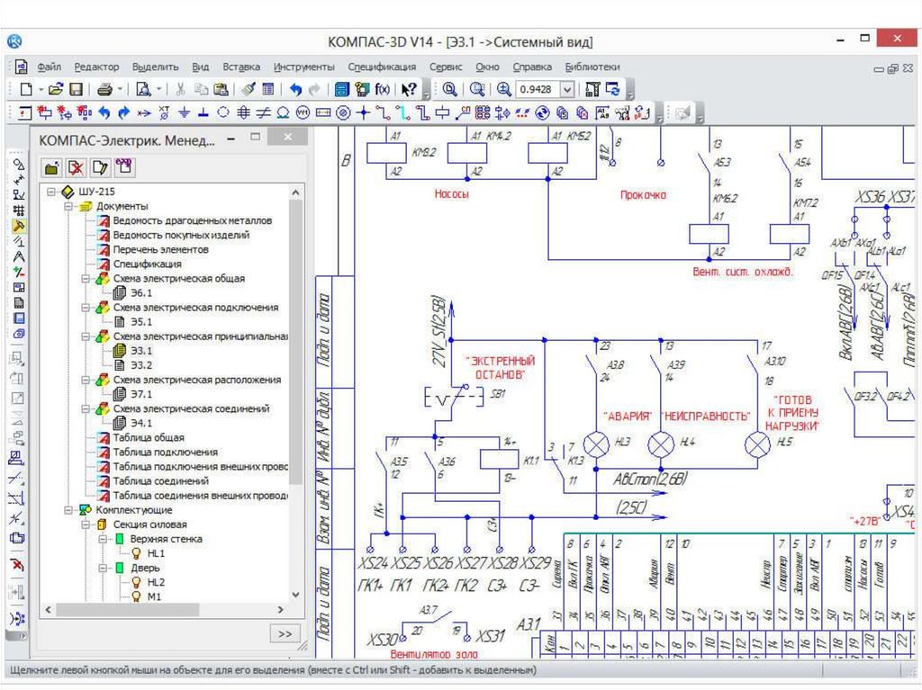Collapse the Секция силовая node
Image resolution: width=922 pixels, height=690 pixels.
pyautogui.click(x=86, y=524)
